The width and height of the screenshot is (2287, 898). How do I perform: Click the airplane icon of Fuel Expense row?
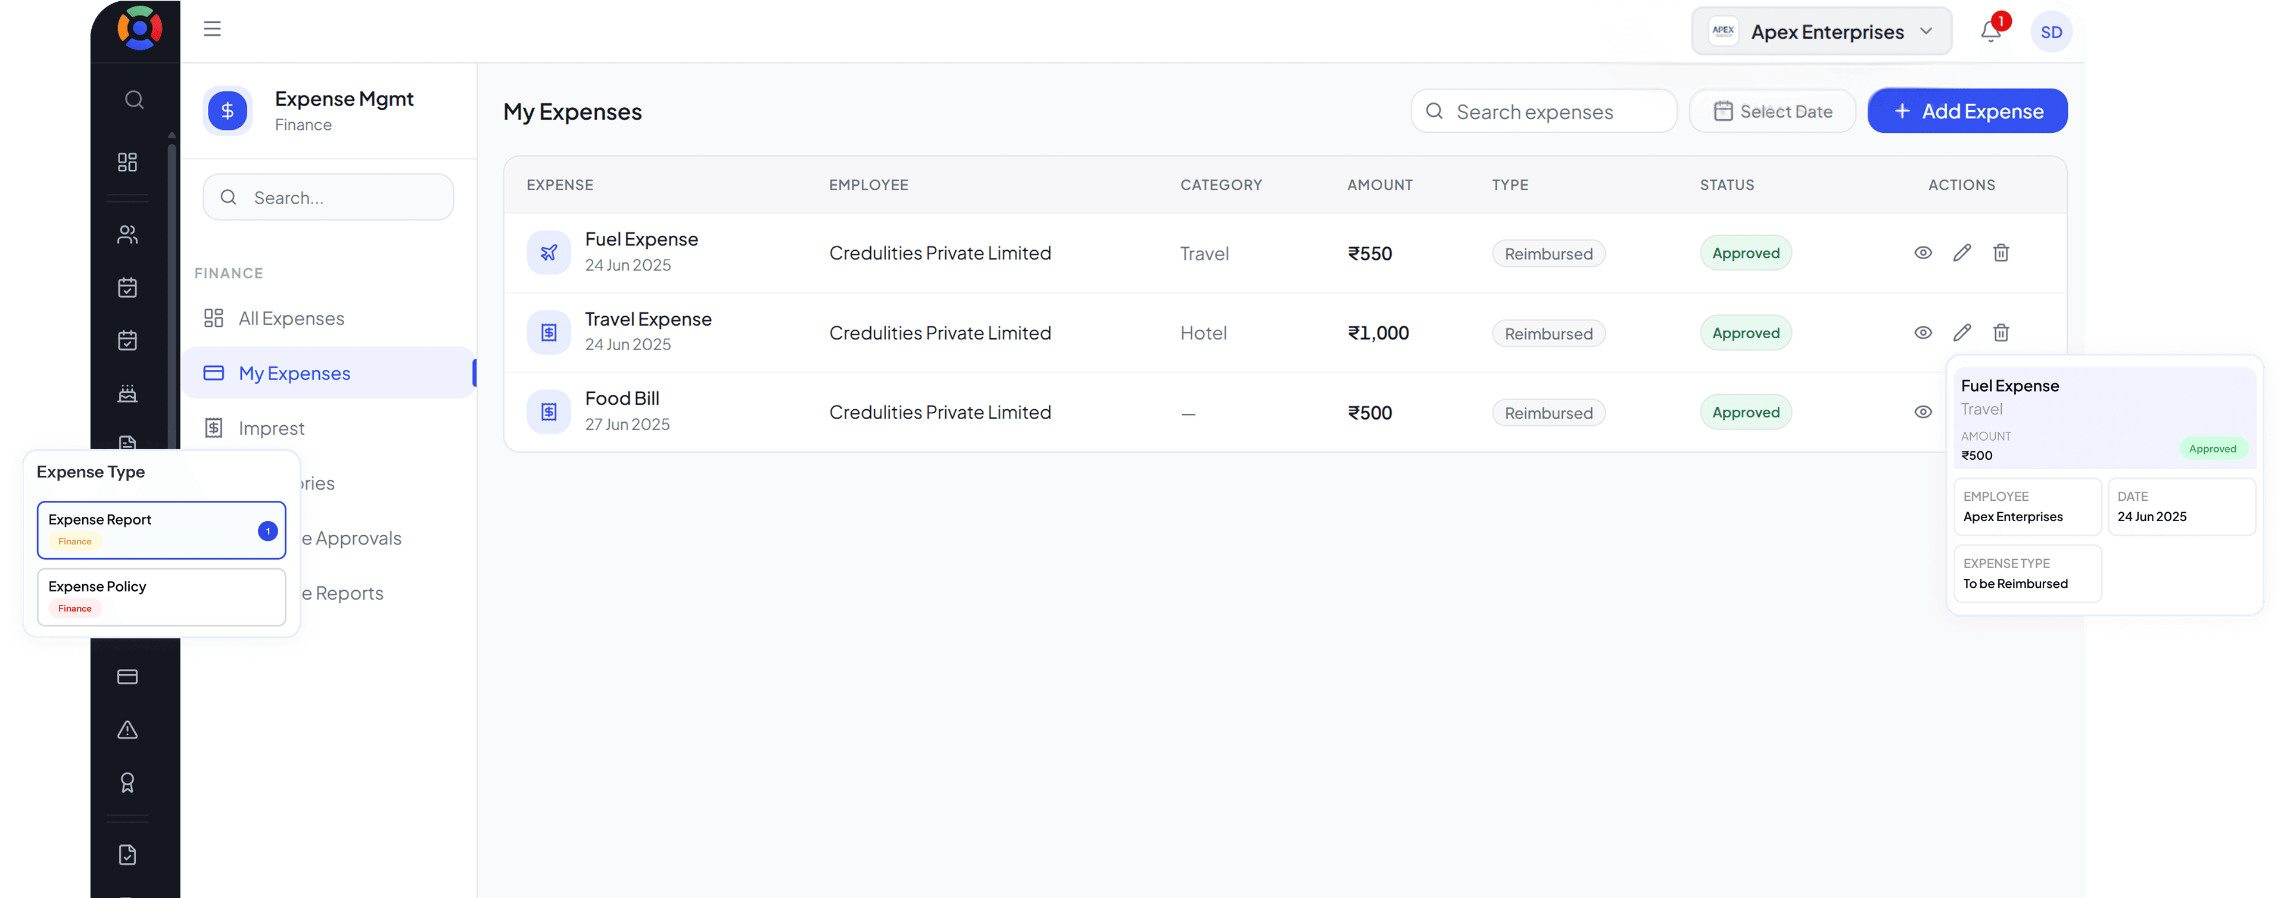549,253
